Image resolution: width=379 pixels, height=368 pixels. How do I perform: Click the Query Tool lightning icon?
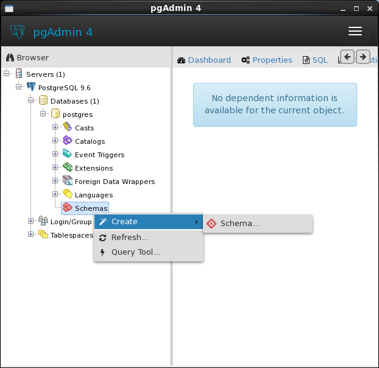pyautogui.click(x=102, y=252)
